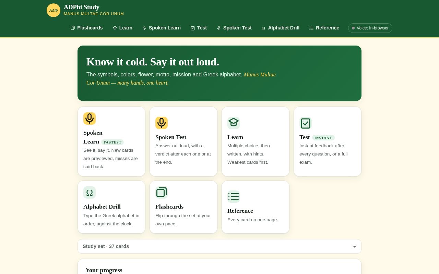Open the Reference card title
439x274 pixels.
(x=240, y=211)
